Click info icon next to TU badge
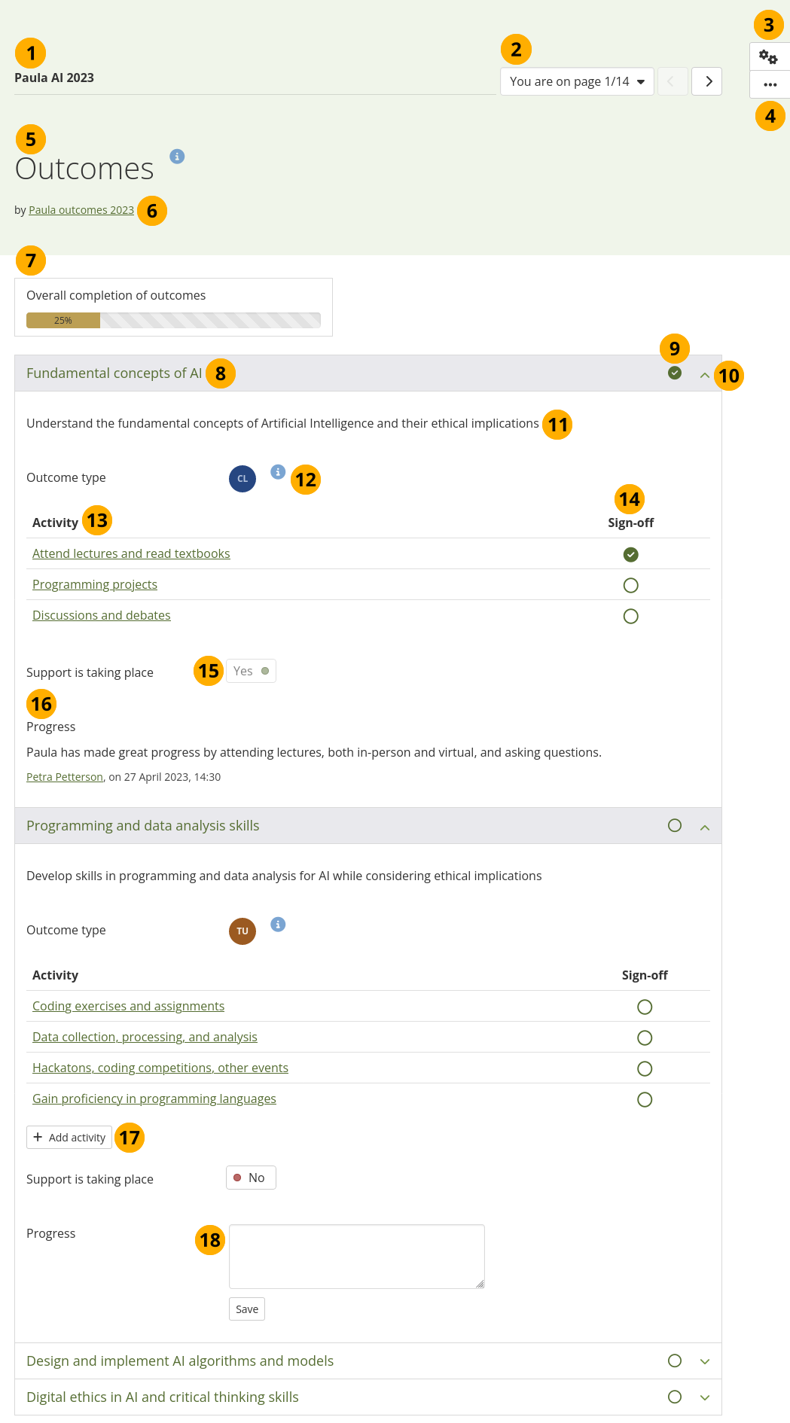This screenshot has width=790, height=1423. 278,925
